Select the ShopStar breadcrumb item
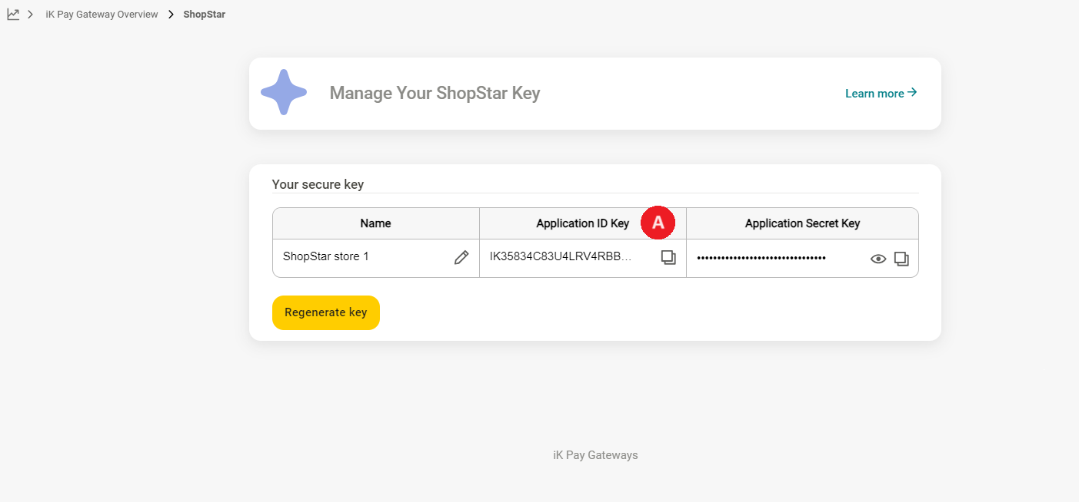The height and width of the screenshot is (502, 1079). tap(204, 15)
